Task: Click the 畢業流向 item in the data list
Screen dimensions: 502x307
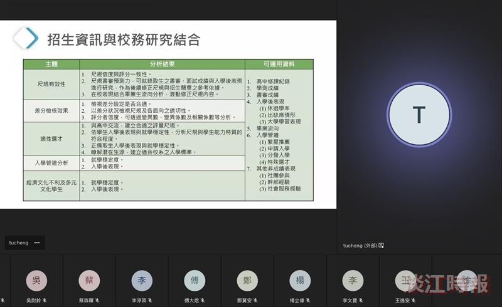Action: click(x=267, y=128)
